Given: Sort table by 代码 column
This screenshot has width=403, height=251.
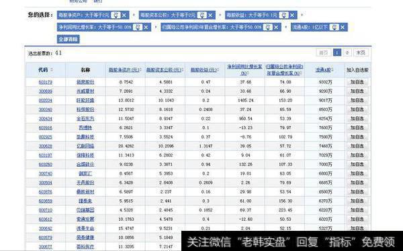Looking at the screenshot, I should (46, 70).
